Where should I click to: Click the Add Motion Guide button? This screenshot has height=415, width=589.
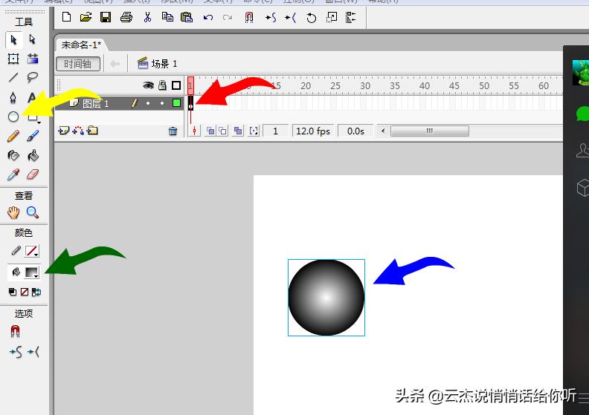78,131
